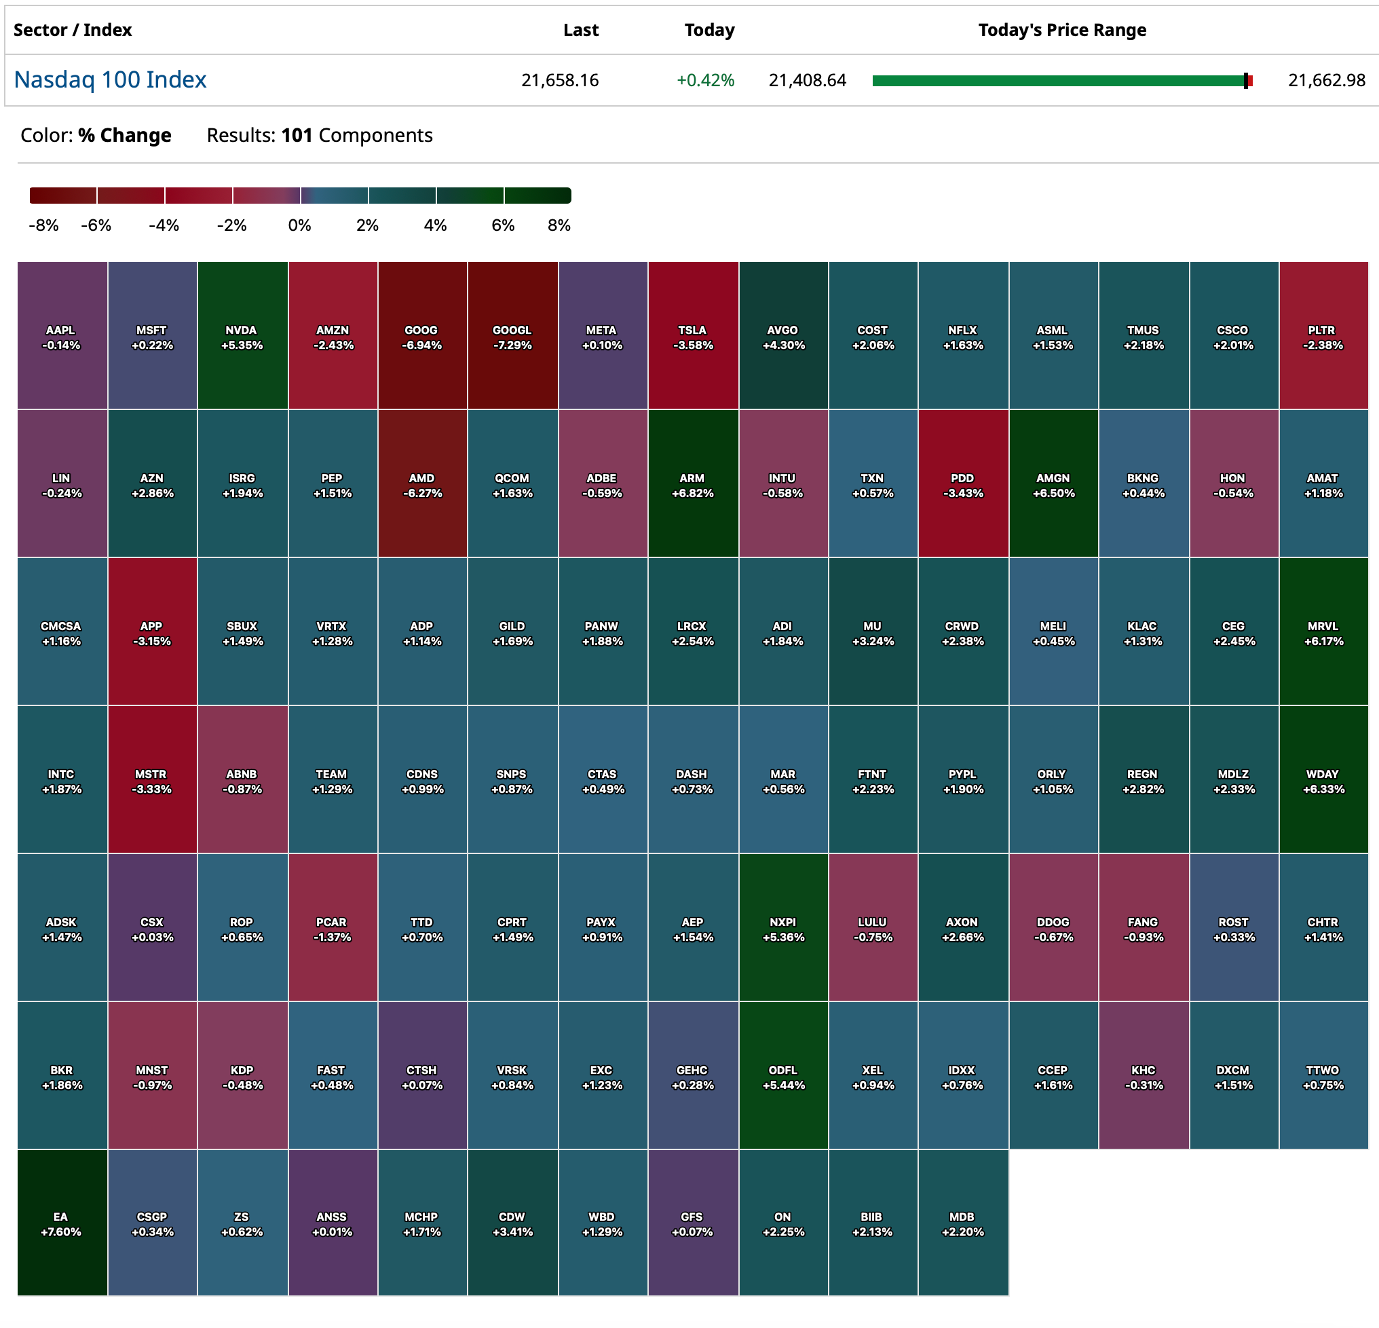Click the Today column header

click(x=709, y=31)
